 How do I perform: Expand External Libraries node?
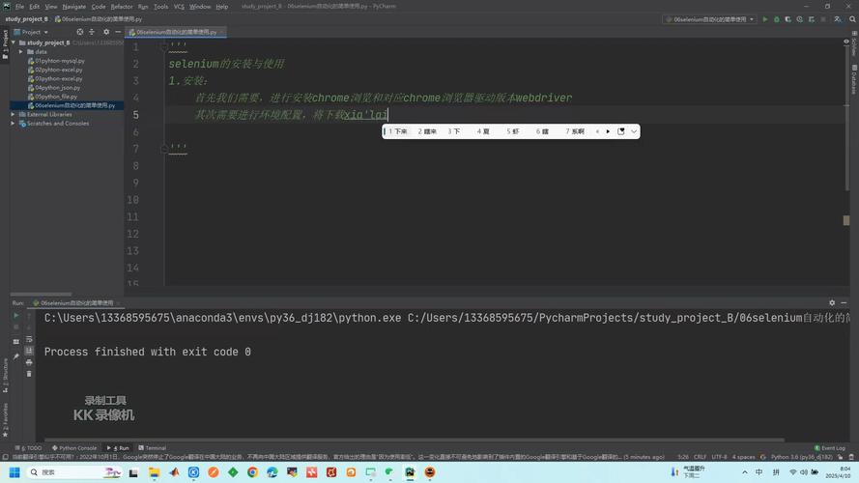14,114
